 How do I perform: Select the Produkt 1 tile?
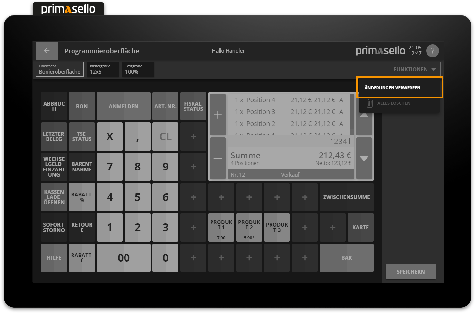tap(221, 227)
